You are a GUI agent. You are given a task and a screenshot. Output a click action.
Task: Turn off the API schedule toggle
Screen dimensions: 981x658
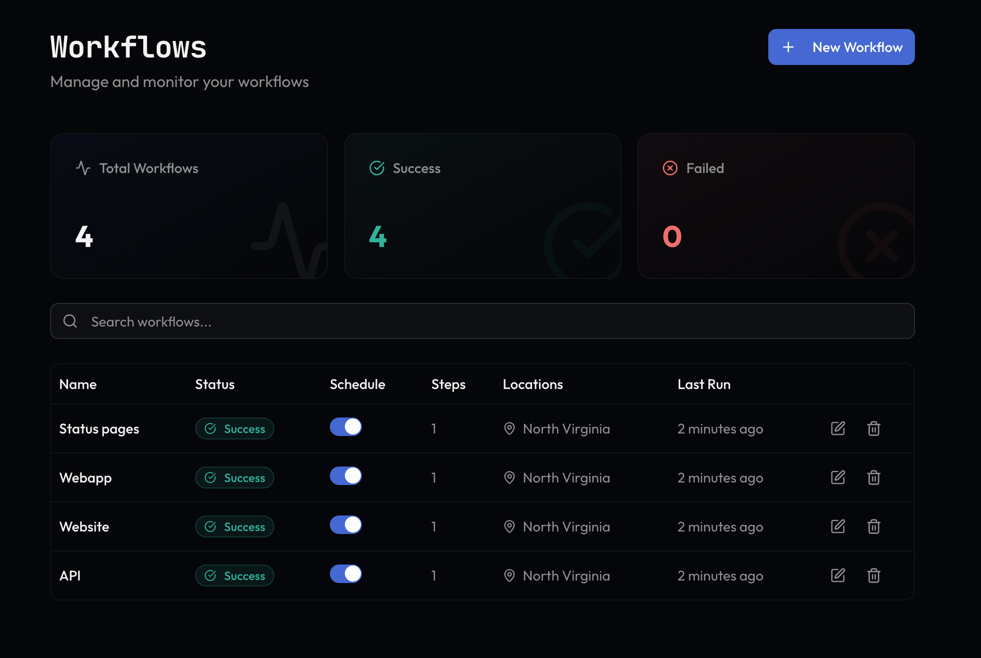(x=345, y=574)
